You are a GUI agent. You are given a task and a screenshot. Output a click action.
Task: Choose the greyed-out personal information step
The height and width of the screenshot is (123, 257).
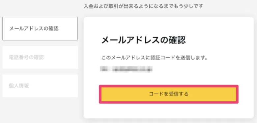pyautogui.click(x=40, y=86)
